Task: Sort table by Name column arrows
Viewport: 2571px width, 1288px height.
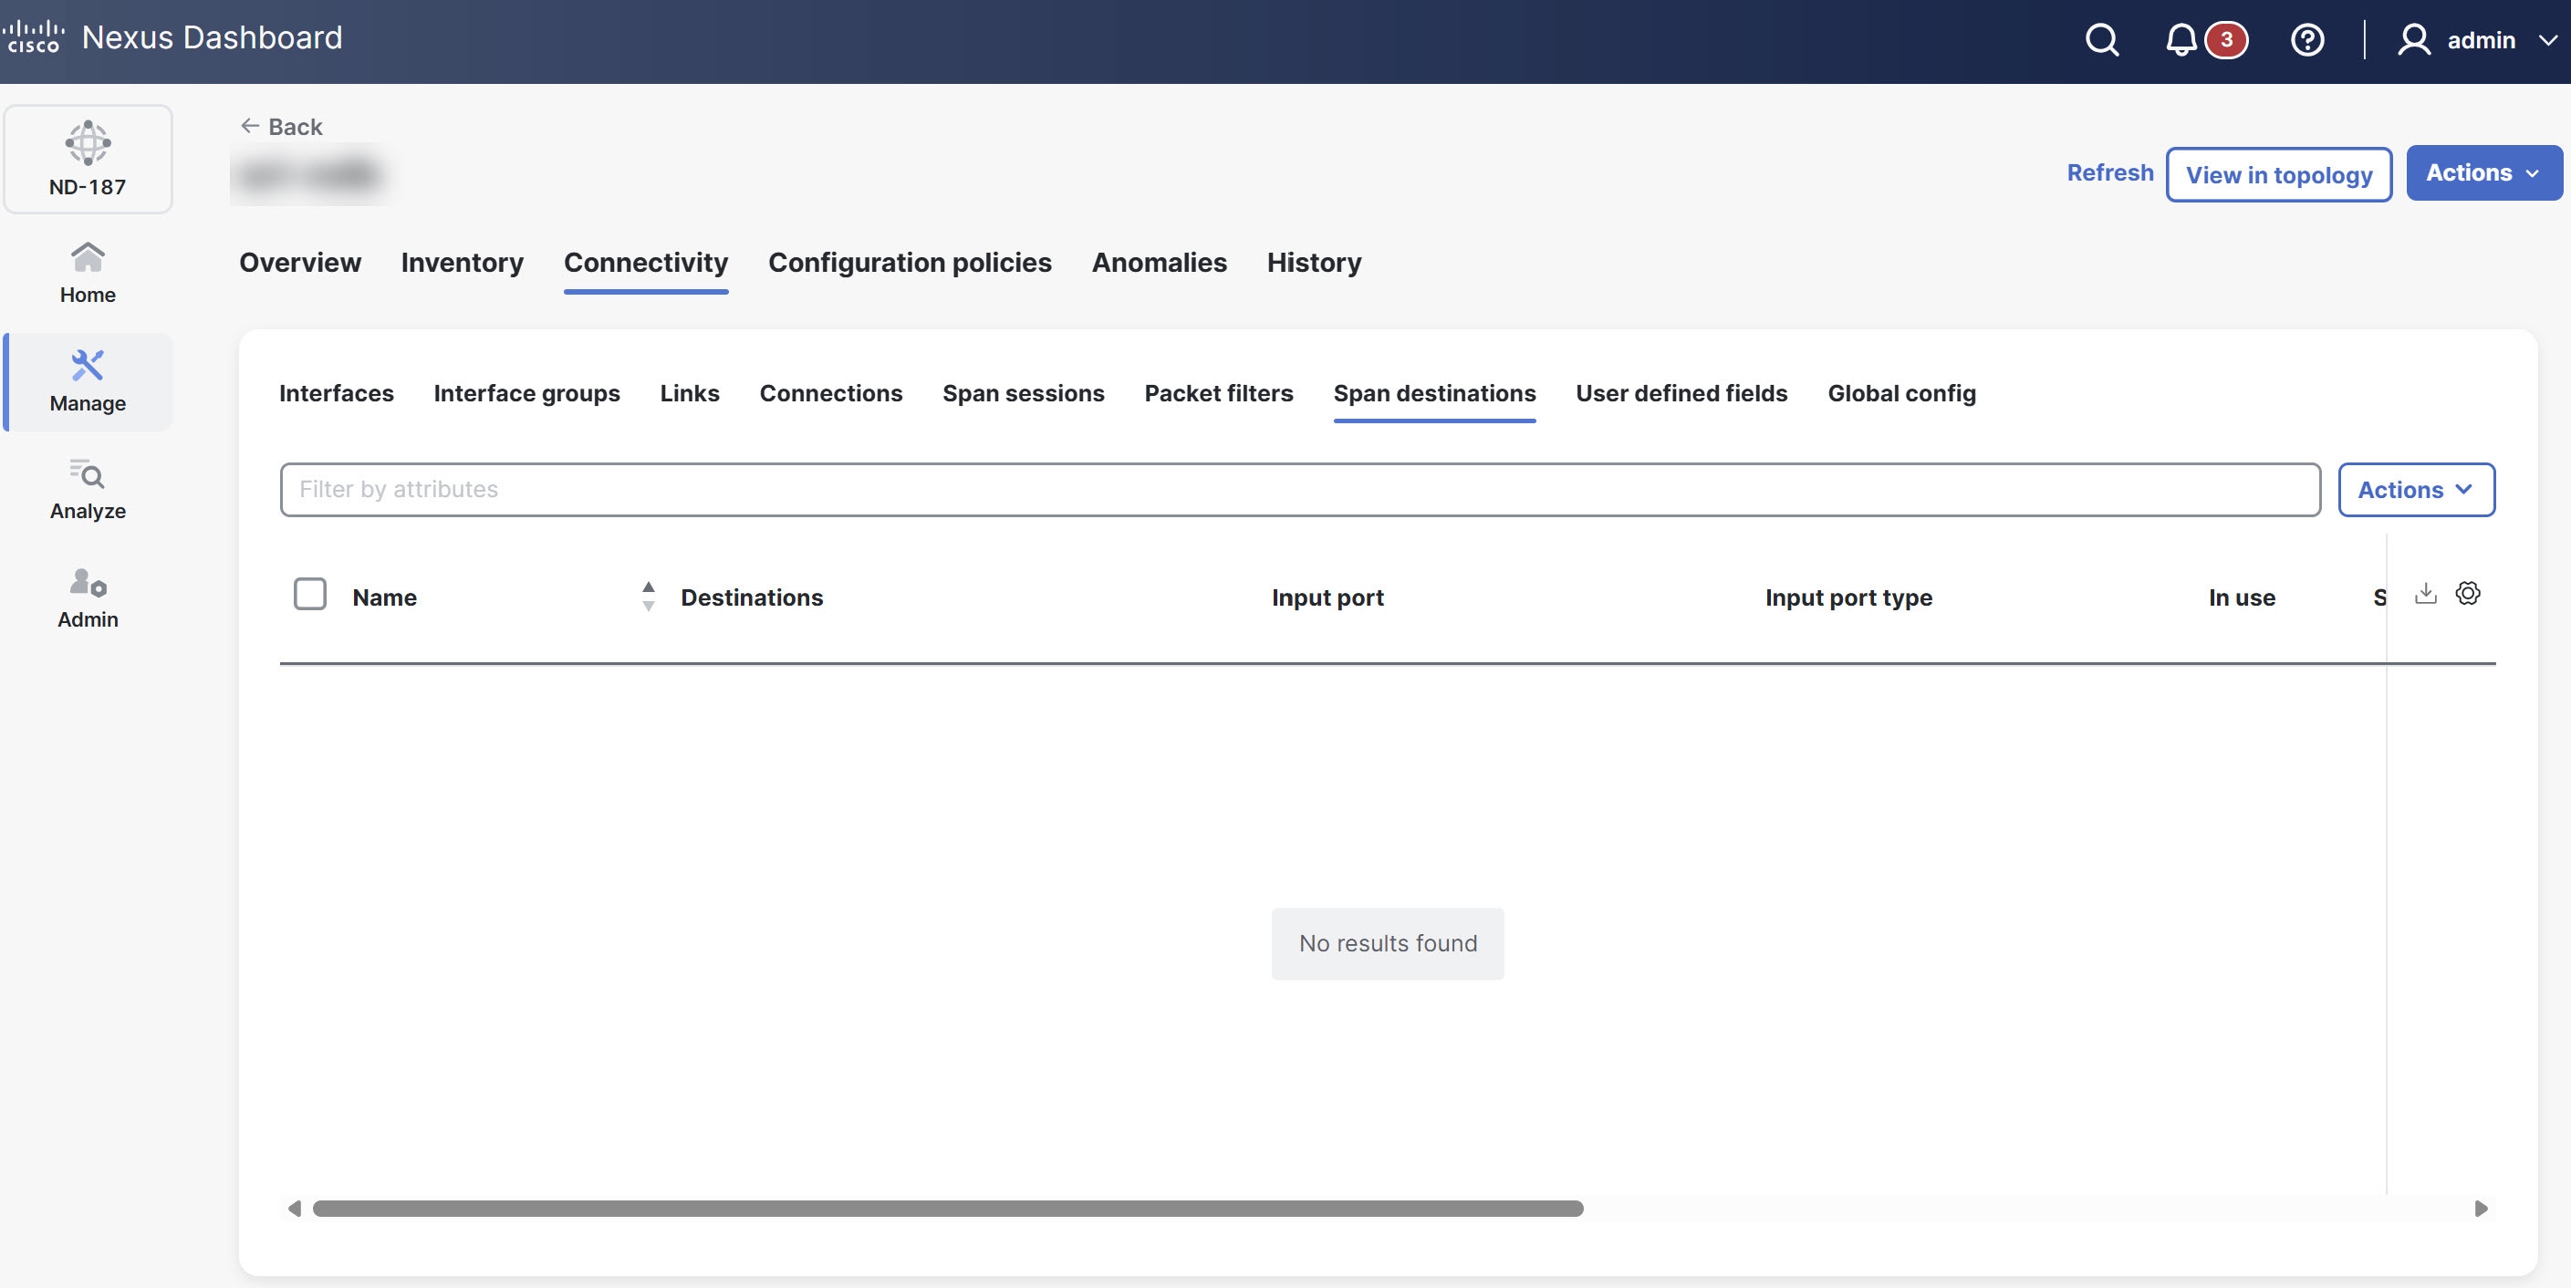Action: click(x=648, y=596)
